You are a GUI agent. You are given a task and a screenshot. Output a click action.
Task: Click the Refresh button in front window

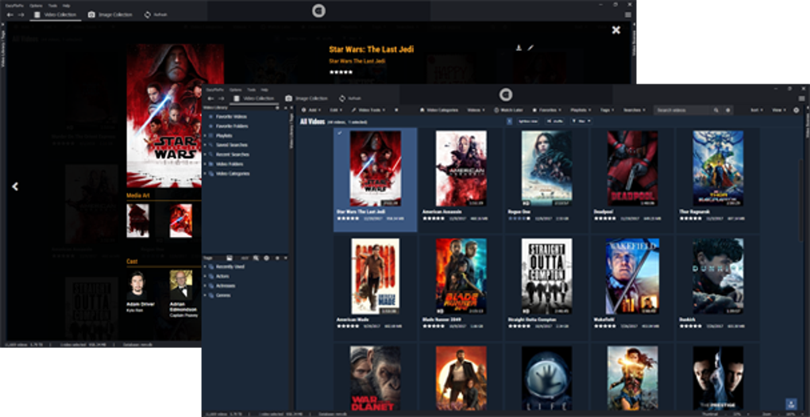click(x=351, y=98)
